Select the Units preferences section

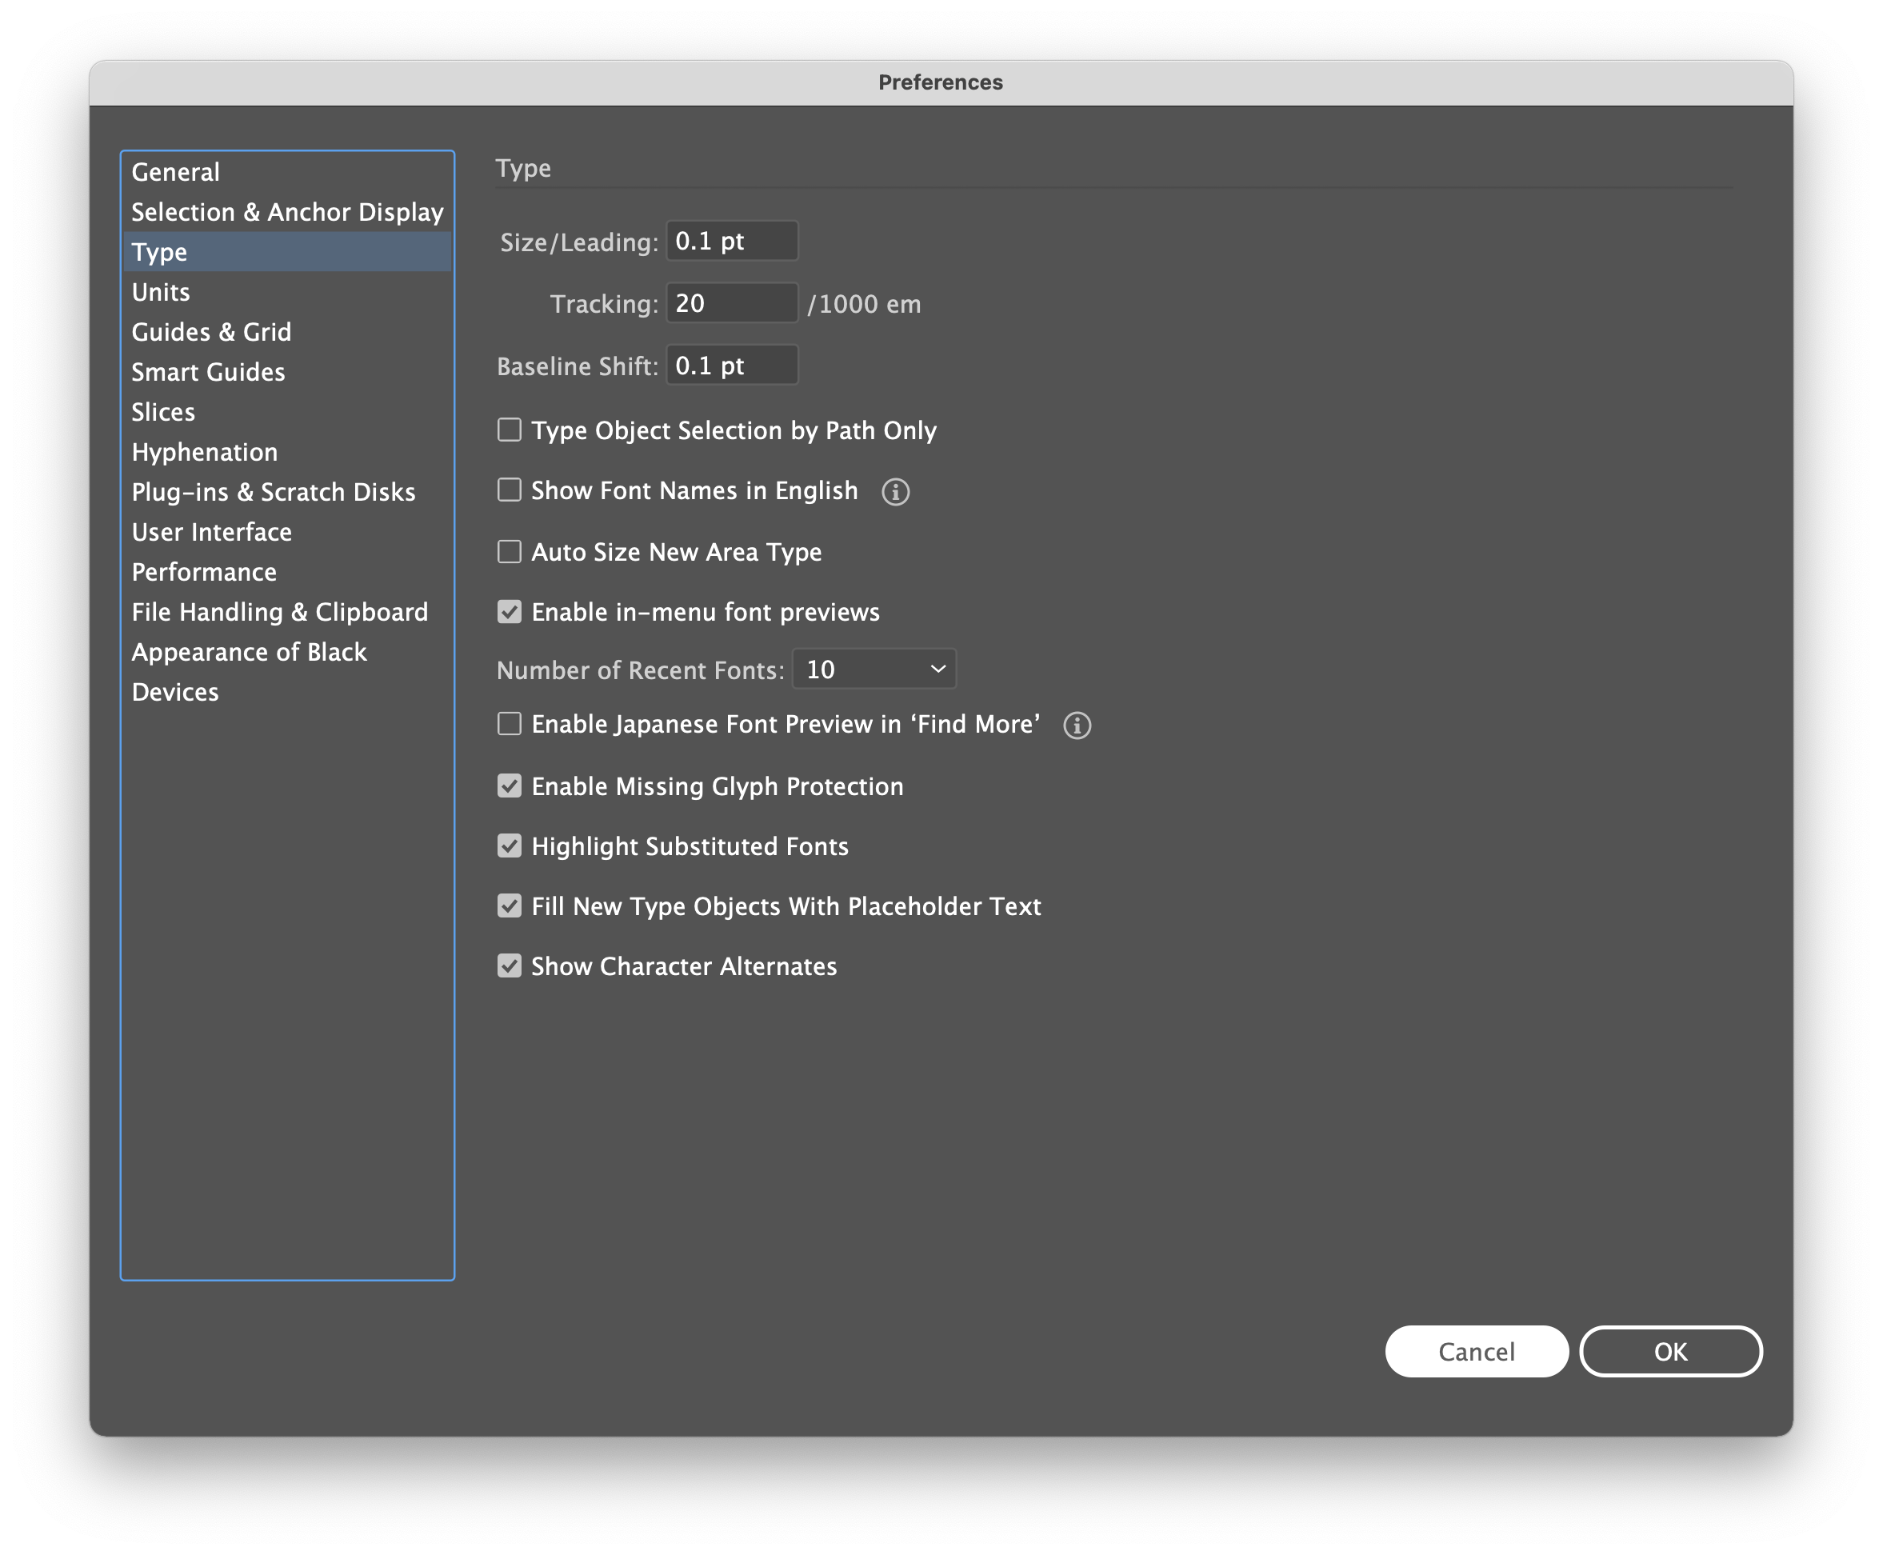tap(159, 291)
